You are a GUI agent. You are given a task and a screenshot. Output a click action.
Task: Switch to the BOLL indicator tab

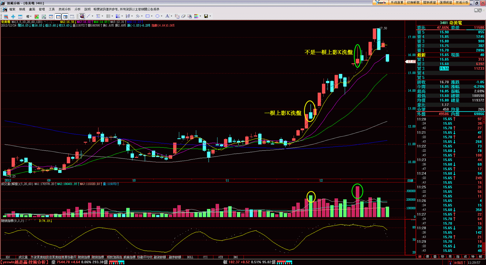[x=190, y=257]
